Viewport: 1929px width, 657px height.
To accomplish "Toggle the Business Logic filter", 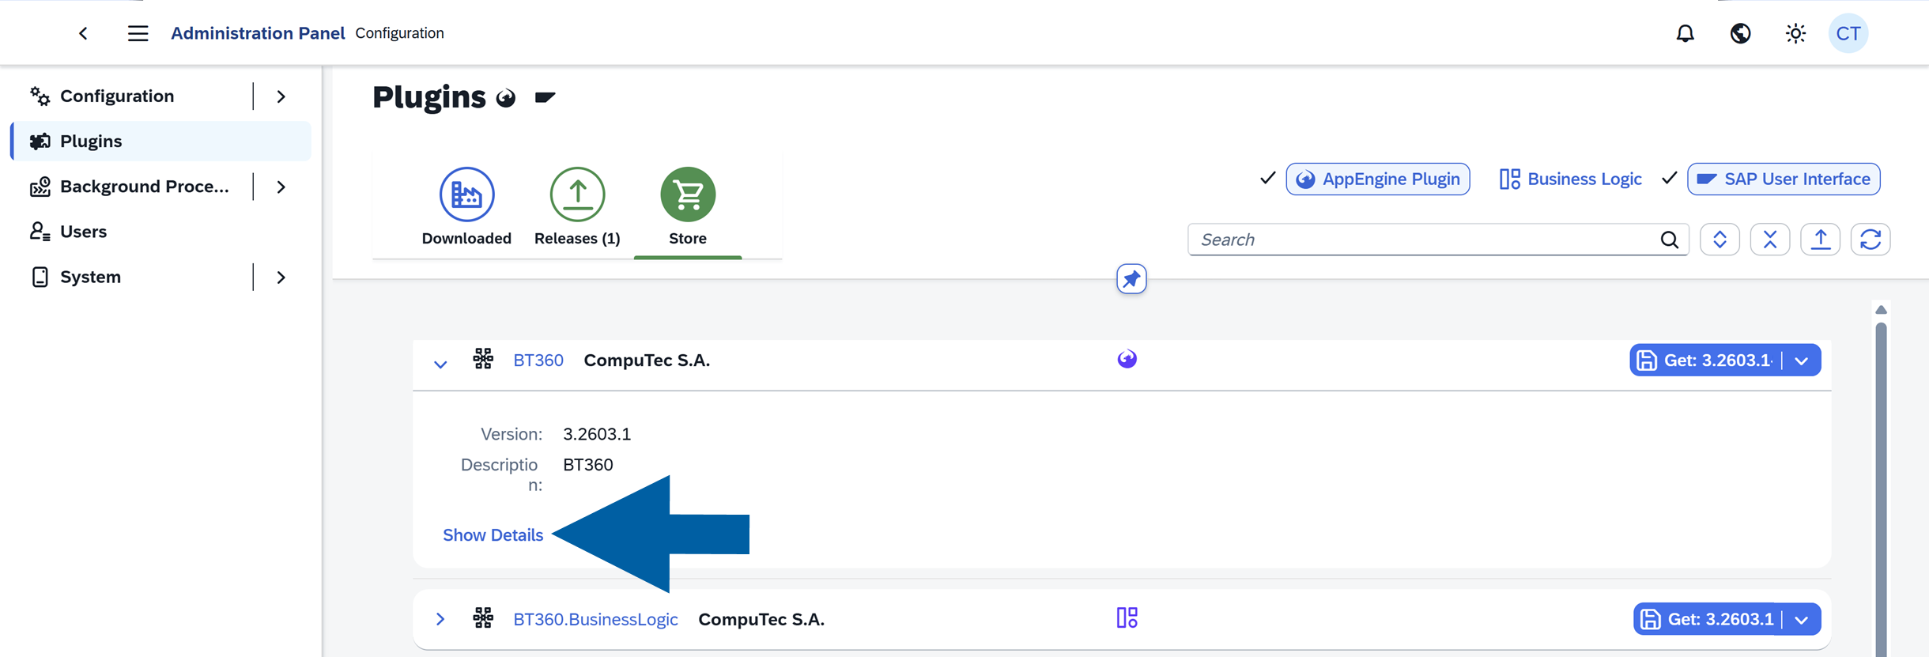I will pyautogui.click(x=1570, y=179).
